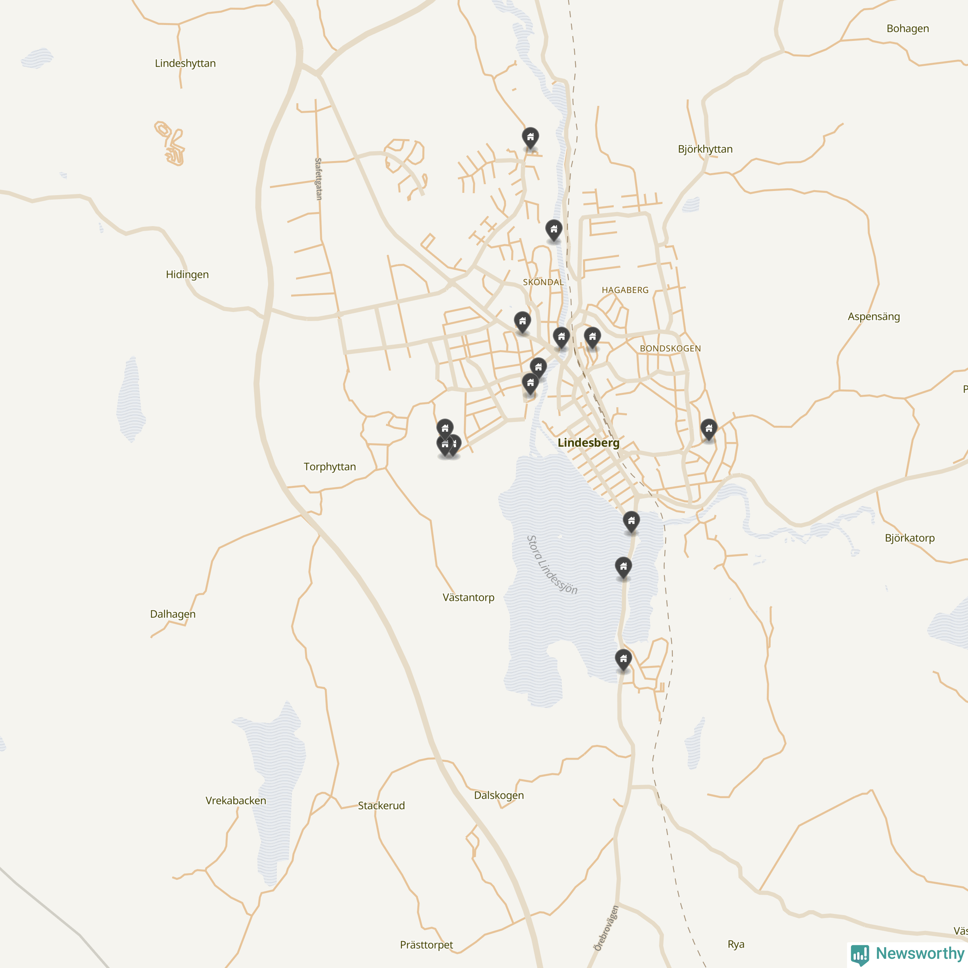
Task: Select the Bondskogen district label
Action: point(670,348)
